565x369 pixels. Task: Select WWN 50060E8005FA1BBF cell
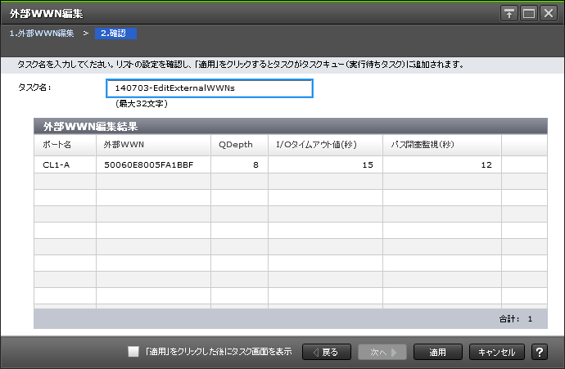pos(153,165)
